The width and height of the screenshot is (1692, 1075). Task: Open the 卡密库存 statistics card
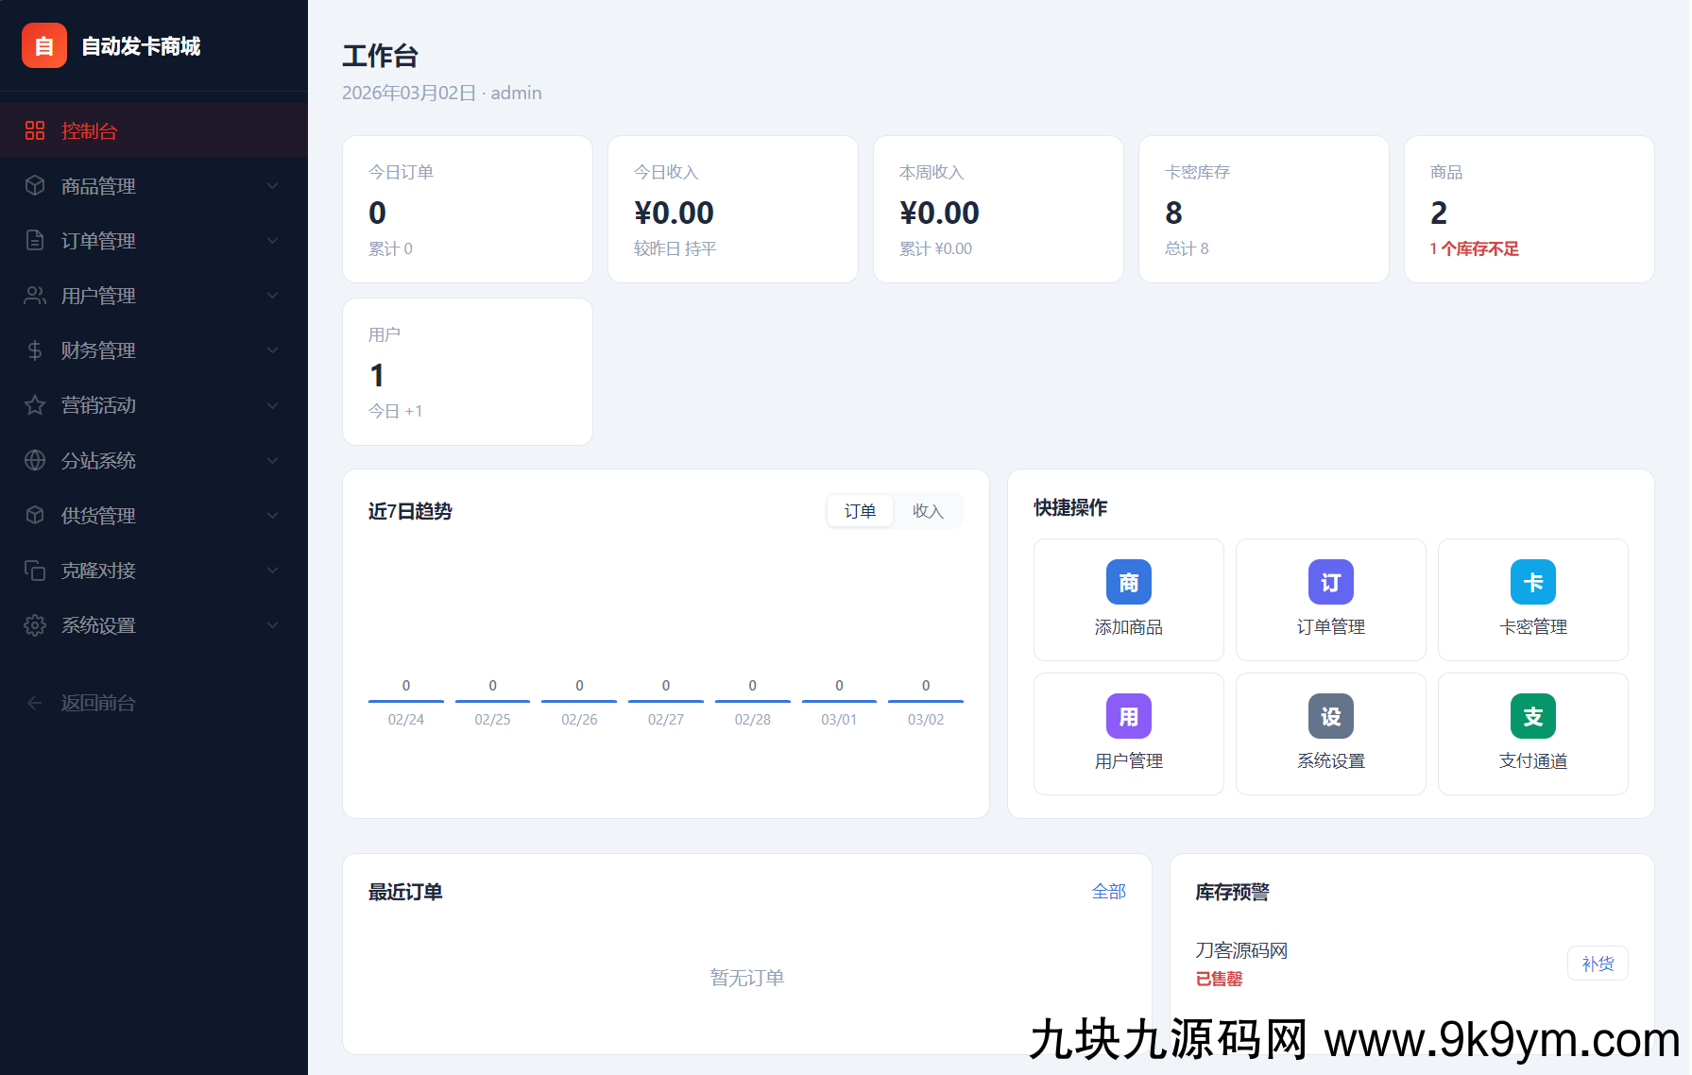click(x=1263, y=209)
